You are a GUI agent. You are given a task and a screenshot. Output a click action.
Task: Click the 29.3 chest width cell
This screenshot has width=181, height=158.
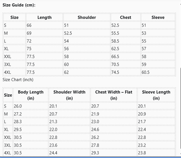click(x=95, y=153)
